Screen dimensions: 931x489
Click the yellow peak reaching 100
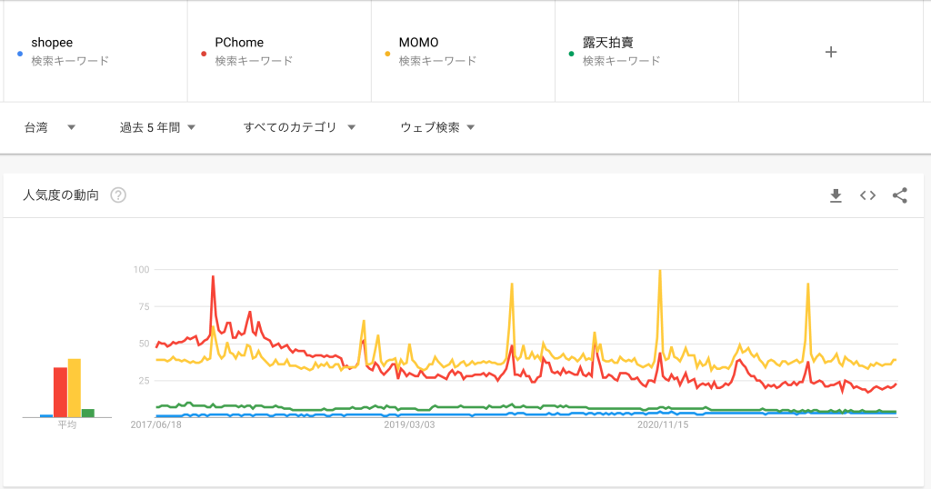click(x=660, y=272)
